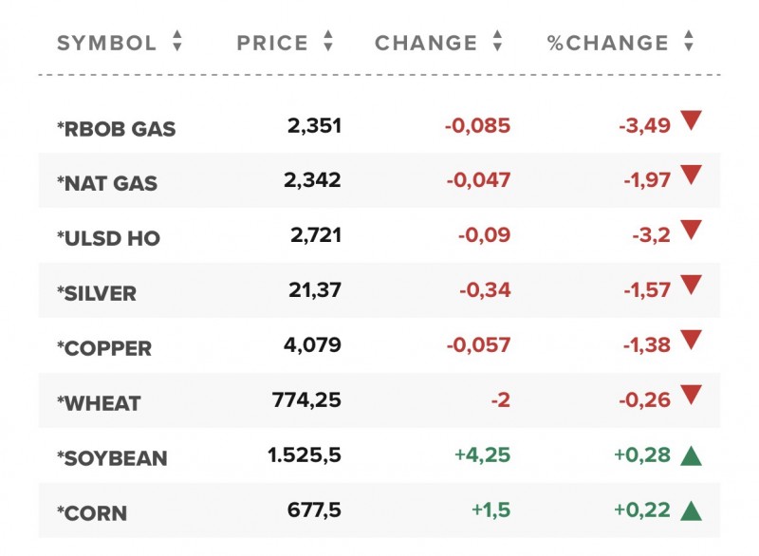759x556 pixels.
Task: Click the green up arrow for CORN
Action: pyautogui.click(x=691, y=510)
